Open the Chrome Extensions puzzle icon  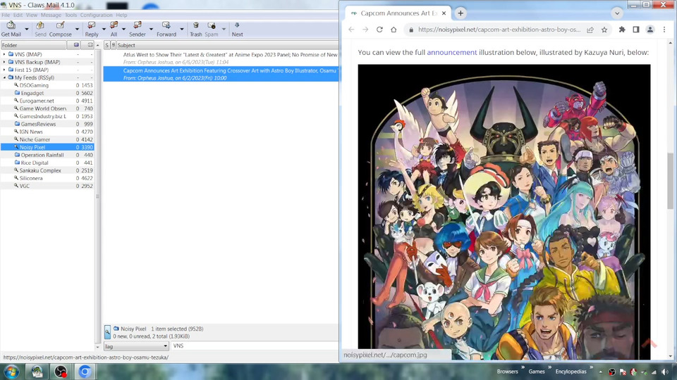point(622,30)
